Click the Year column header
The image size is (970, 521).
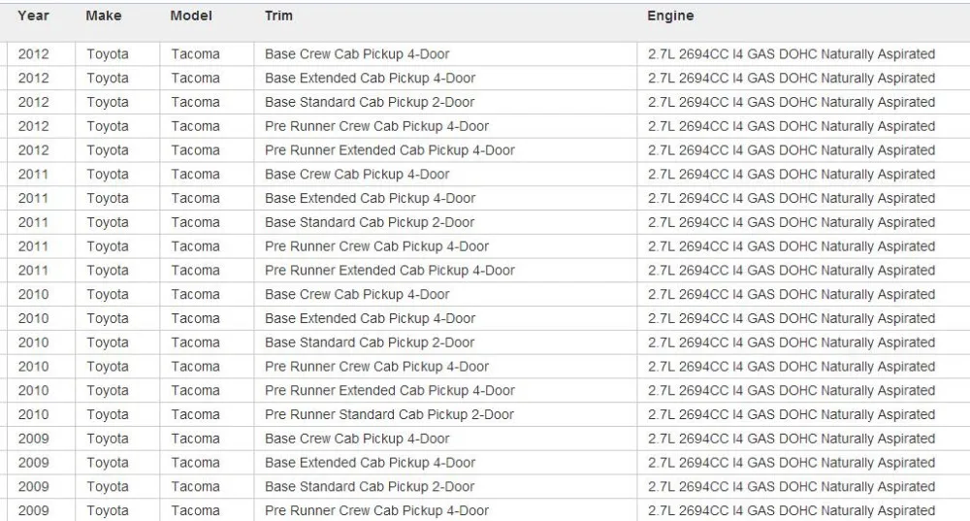(x=33, y=16)
